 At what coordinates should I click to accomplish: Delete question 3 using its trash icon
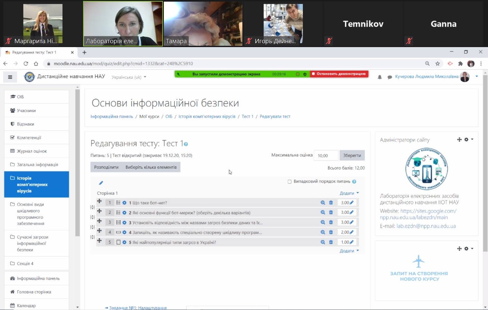331,222
